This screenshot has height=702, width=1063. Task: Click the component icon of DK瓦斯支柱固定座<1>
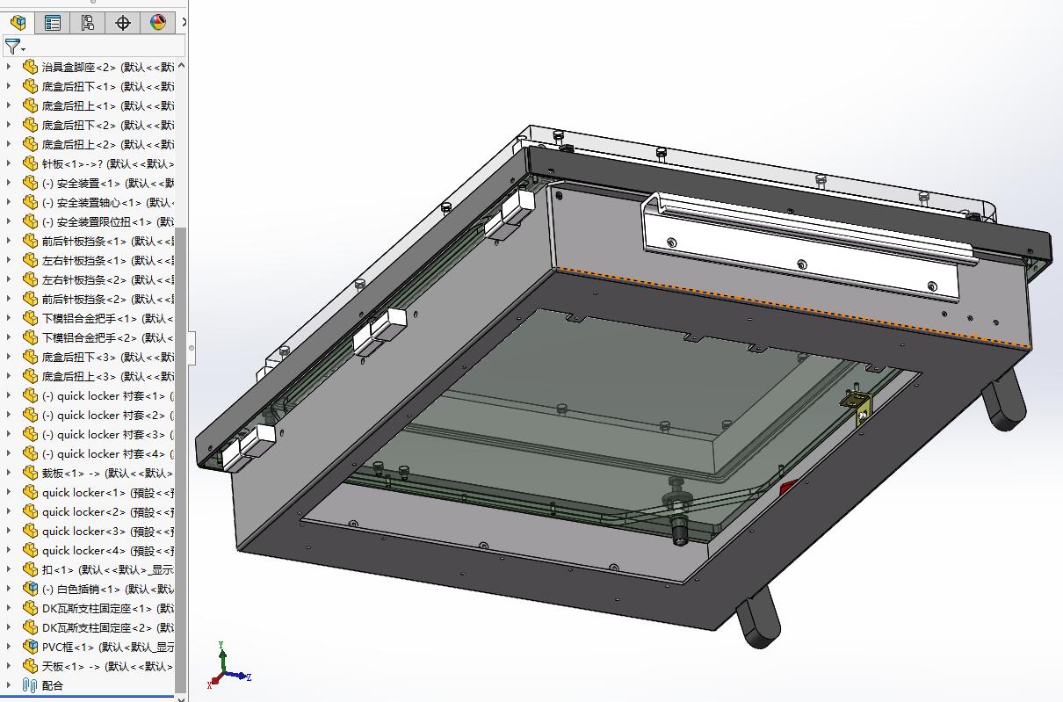pyautogui.click(x=31, y=608)
